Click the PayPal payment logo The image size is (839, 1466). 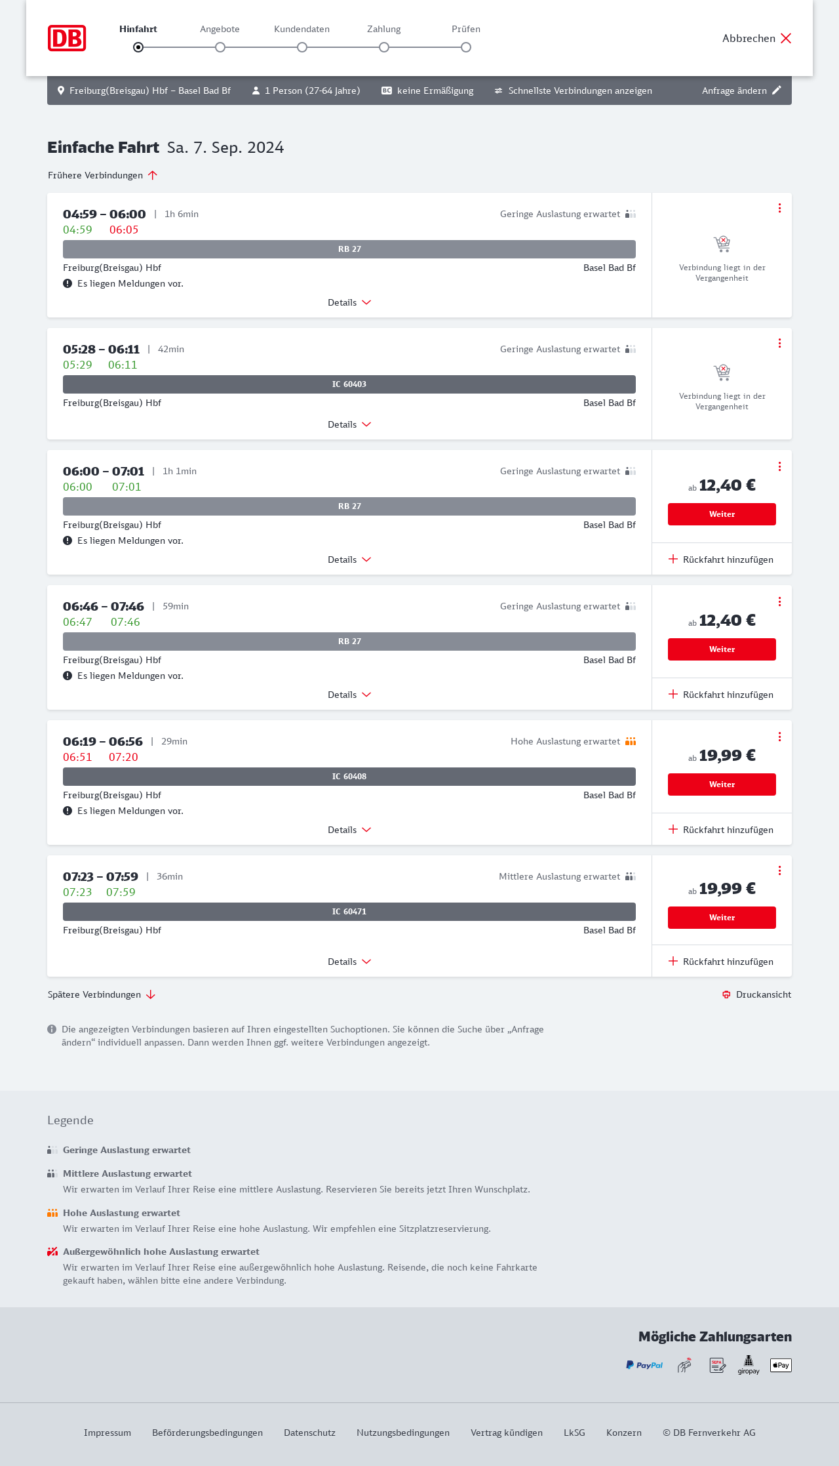[644, 1365]
